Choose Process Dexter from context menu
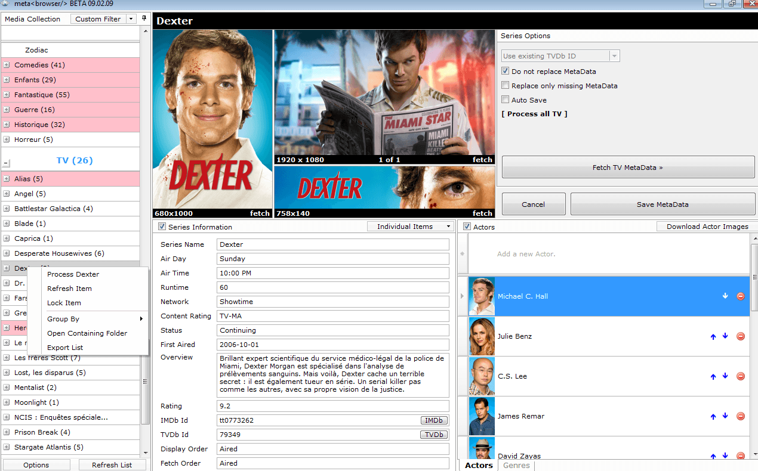 (73, 274)
